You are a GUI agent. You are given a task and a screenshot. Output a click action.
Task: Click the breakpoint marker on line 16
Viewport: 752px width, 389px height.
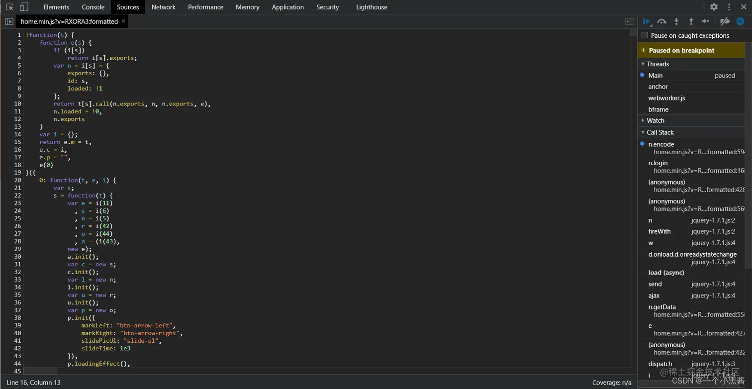(x=16, y=149)
